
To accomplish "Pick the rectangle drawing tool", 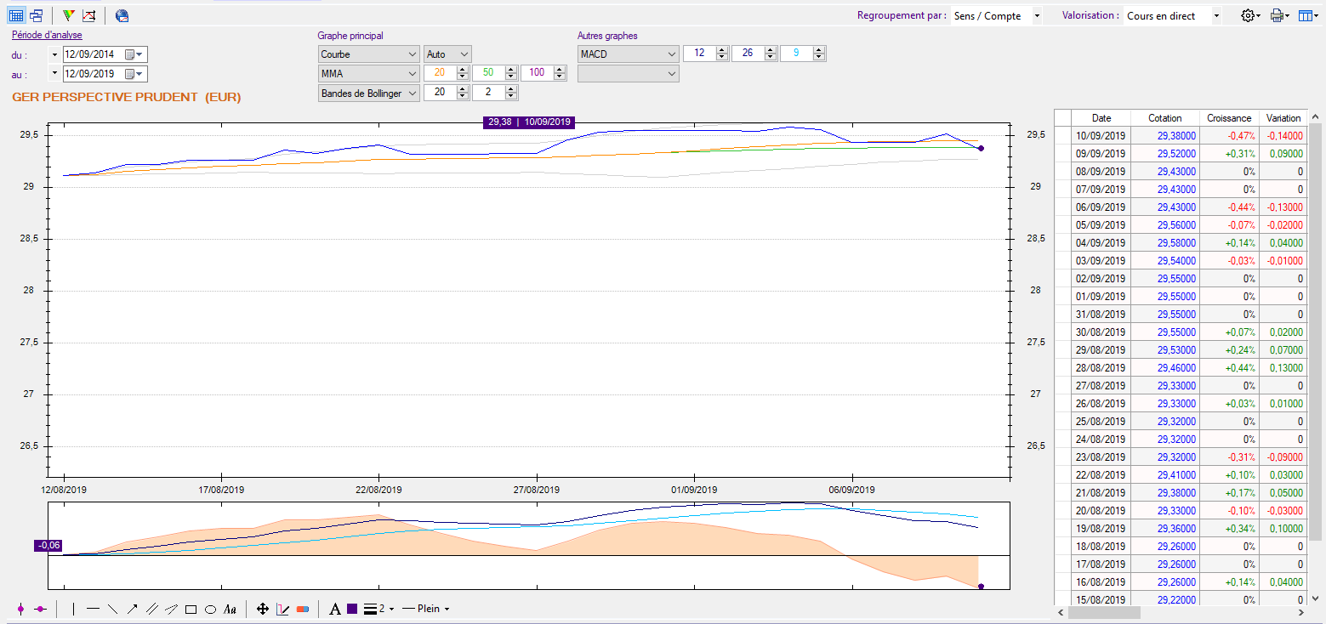I will coord(191,609).
